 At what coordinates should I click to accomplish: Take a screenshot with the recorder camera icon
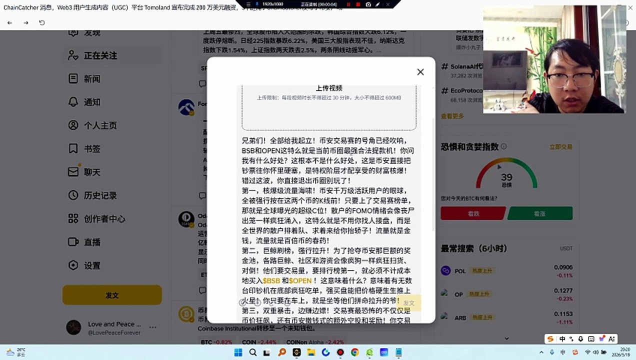[368, 4]
